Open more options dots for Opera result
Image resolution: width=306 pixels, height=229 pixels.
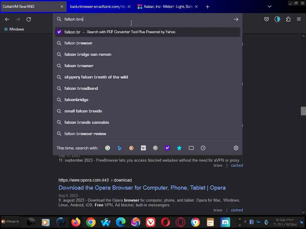[227, 210]
